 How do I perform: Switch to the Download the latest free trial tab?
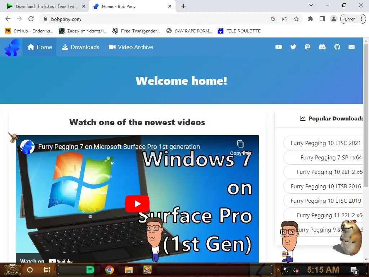point(46,6)
